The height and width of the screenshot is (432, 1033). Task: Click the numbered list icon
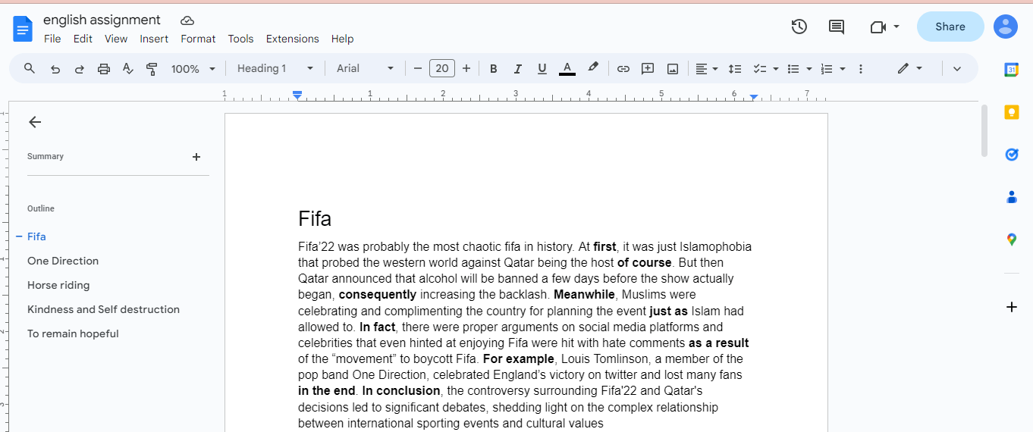(827, 69)
